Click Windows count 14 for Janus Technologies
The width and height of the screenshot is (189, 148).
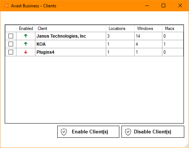click(x=138, y=36)
